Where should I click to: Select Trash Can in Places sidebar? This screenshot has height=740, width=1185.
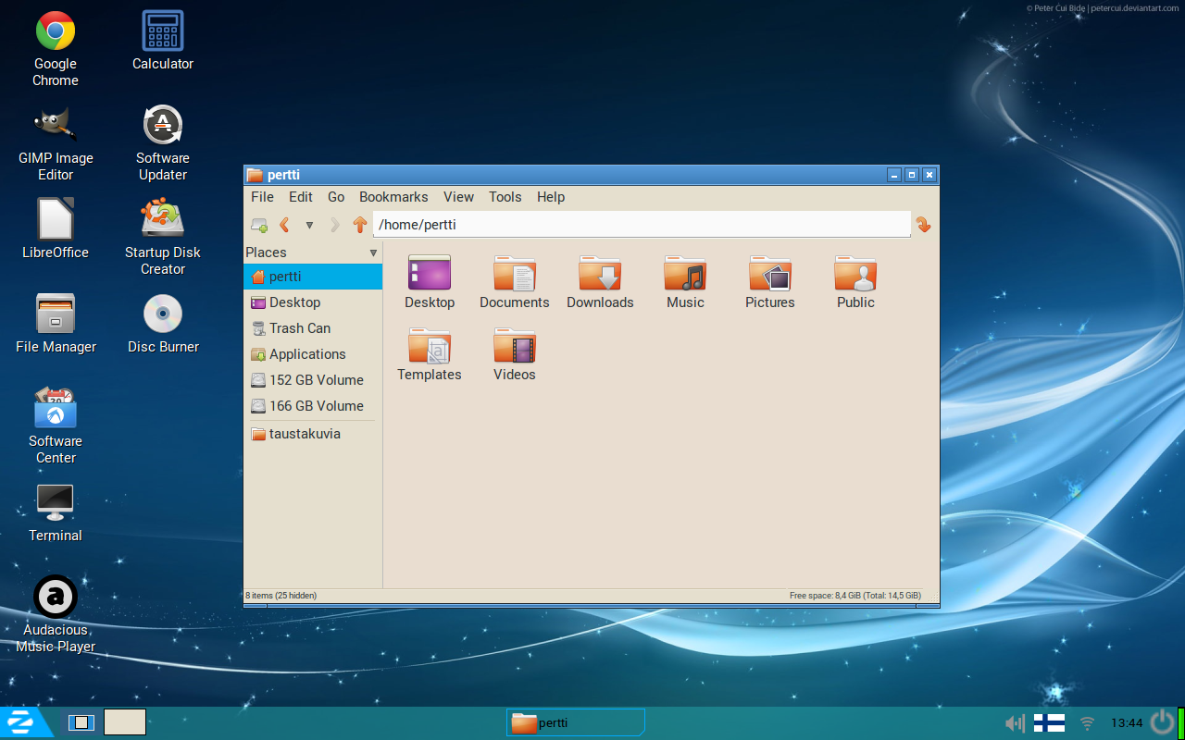point(299,328)
